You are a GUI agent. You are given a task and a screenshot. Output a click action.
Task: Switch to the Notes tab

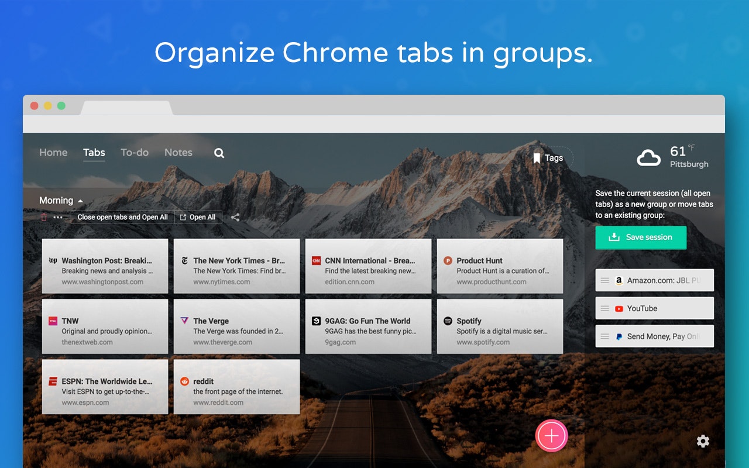pyautogui.click(x=178, y=153)
